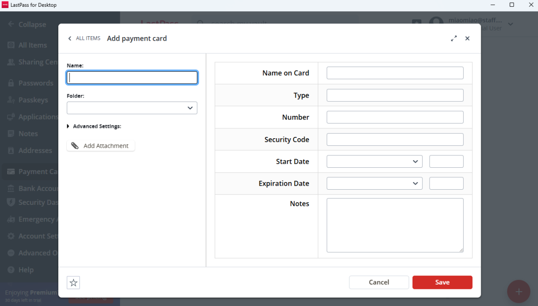538x306 pixels.
Task: Click the Save button
Action: pos(442,282)
